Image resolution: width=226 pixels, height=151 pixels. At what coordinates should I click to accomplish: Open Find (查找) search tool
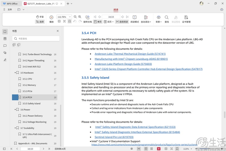click(x=167, y=19)
